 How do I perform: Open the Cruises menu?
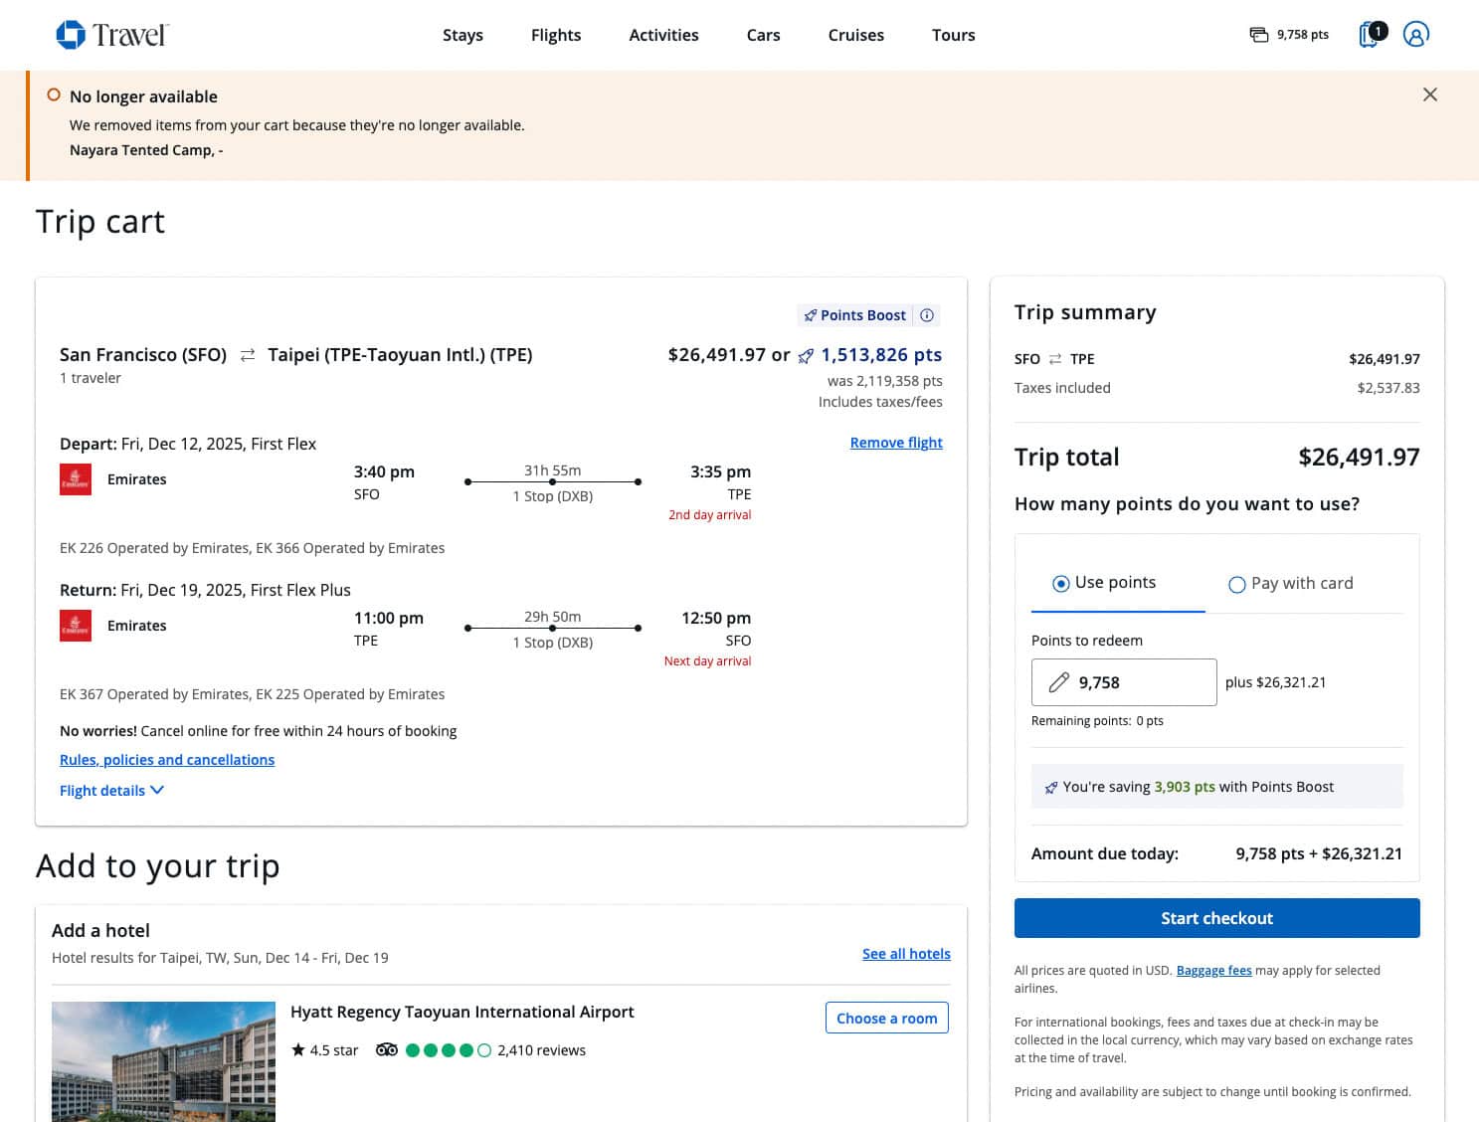(x=855, y=35)
